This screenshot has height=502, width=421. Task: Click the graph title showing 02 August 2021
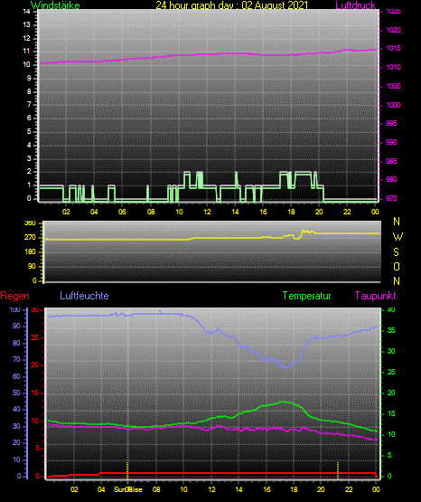232,5
